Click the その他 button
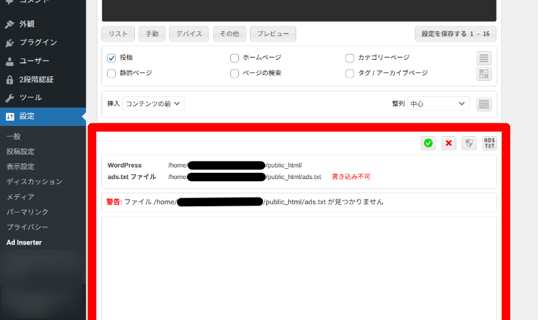 [230, 33]
